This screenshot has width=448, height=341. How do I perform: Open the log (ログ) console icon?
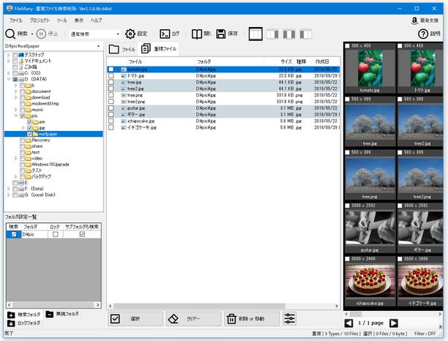165,34
